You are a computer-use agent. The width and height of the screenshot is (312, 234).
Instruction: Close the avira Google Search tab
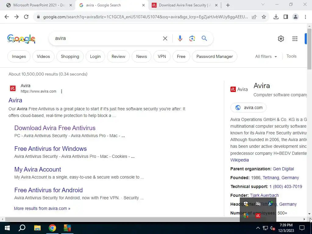(144, 5)
